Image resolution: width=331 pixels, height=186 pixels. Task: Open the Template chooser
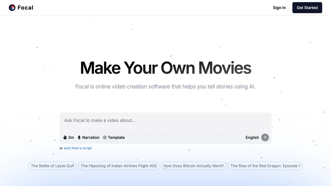(x=114, y=137)
